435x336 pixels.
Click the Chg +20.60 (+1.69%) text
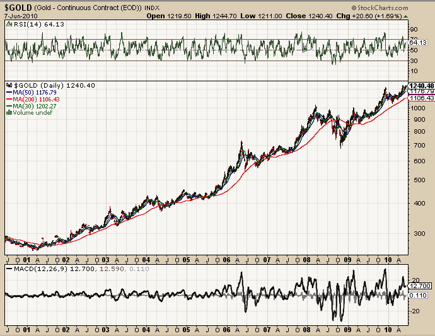point(369,16)
